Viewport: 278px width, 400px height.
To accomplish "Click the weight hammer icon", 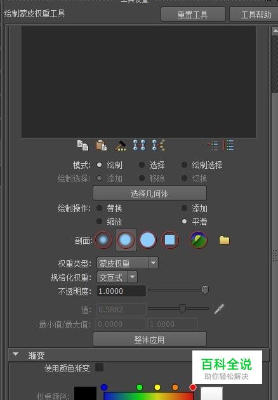I will click(121, 145).
